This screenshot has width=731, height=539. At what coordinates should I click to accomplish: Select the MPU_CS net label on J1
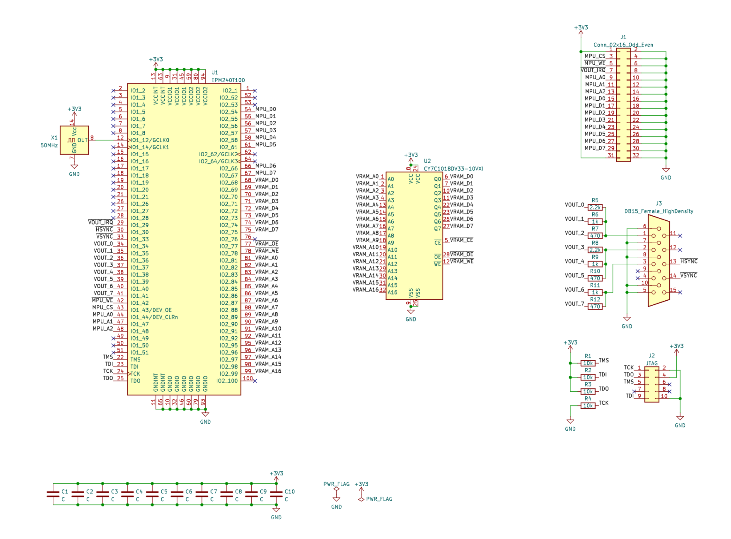tap(595, 56)
